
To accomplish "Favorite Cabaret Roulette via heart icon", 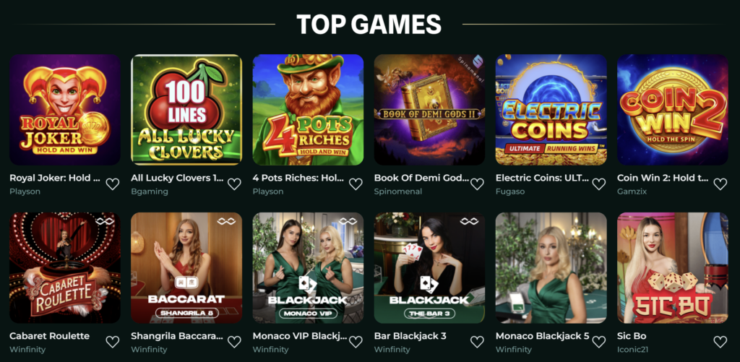I will pyautogui.click(x=112, y=342).
